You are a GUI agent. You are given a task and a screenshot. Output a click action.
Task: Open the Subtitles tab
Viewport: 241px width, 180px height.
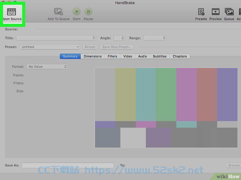point(160,56)
